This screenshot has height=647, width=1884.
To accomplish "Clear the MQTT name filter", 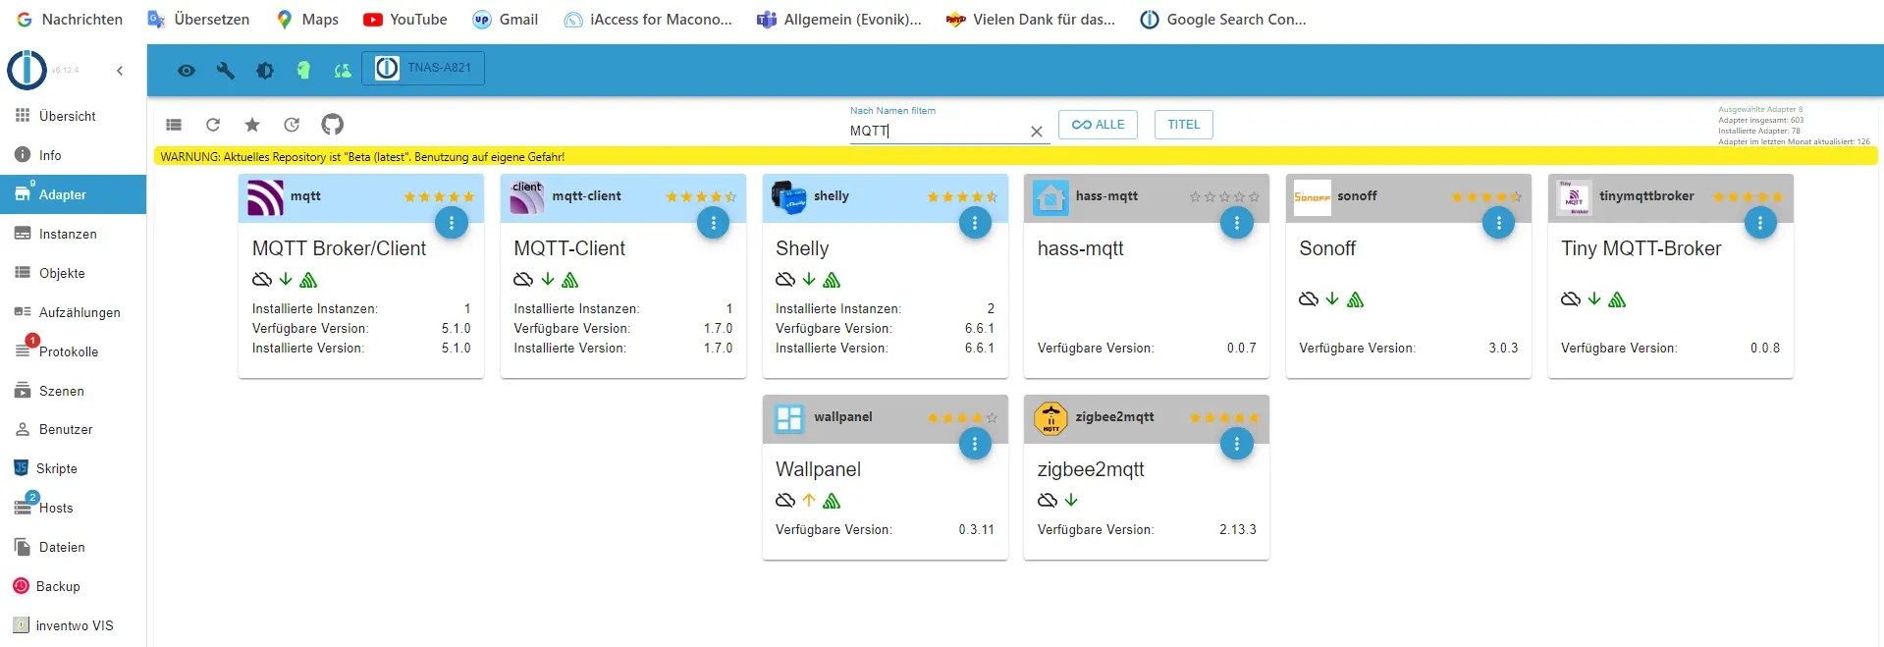I will [1036, 132].
